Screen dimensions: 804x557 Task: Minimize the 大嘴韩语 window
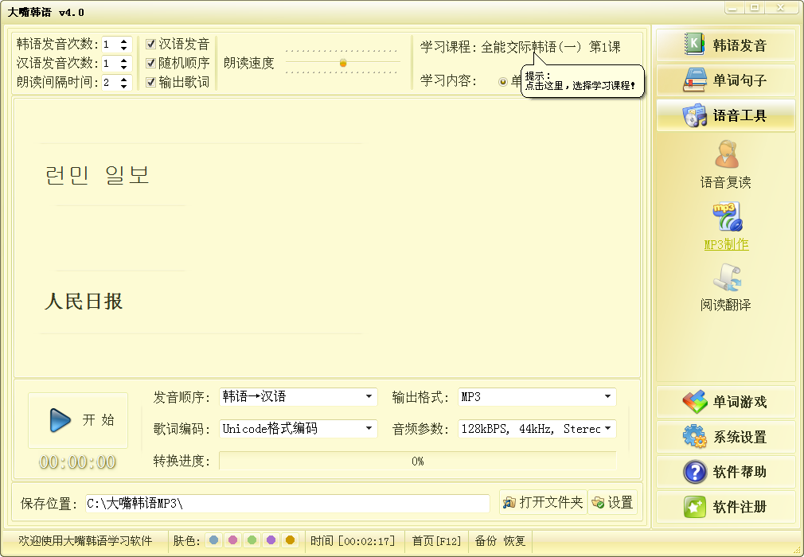[733, 8]
